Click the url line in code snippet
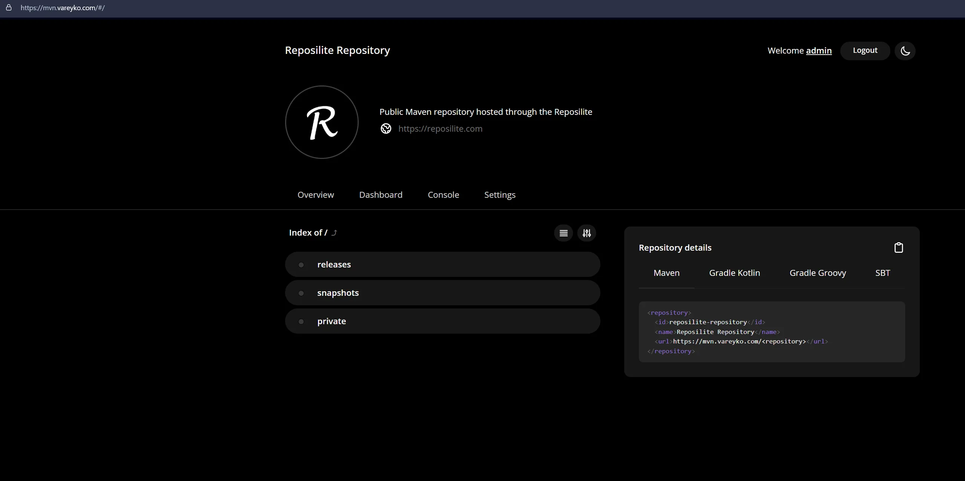Screen dimensions: 965x481 741,341
